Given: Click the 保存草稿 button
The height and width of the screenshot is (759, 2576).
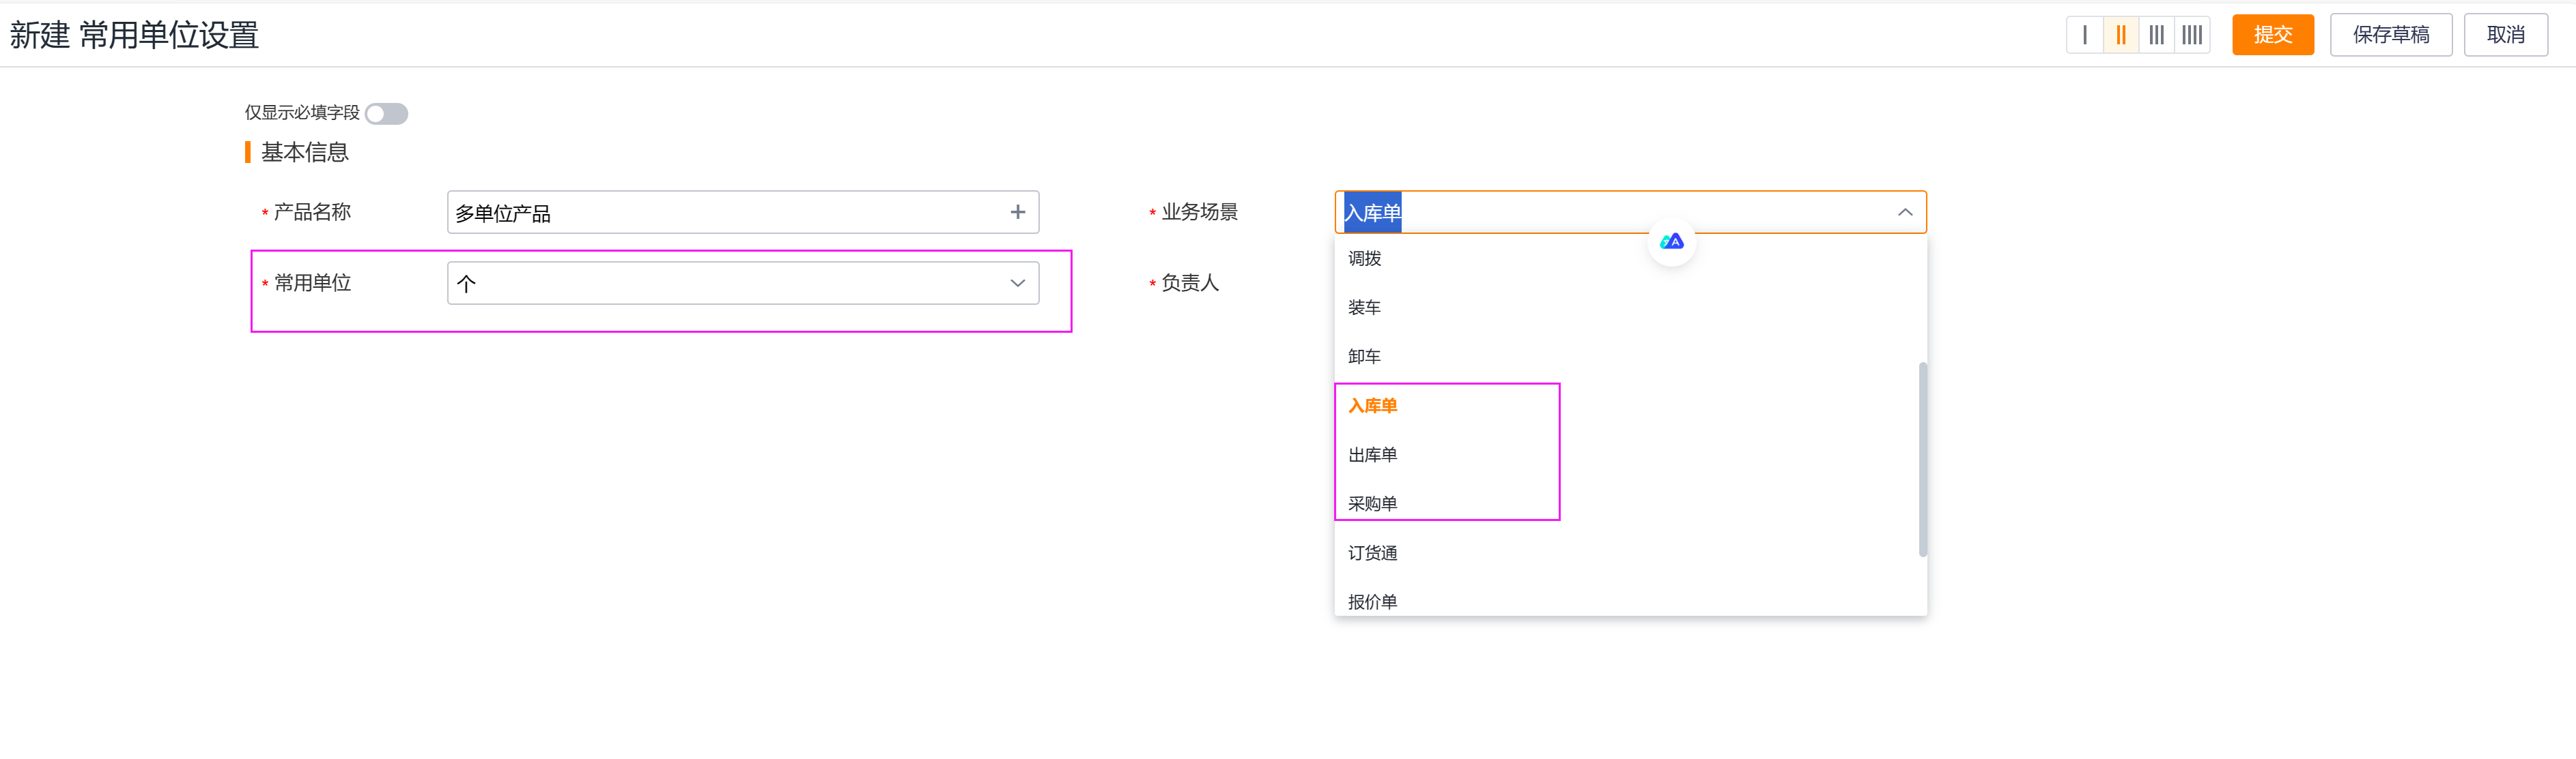Looking at the screenshot, I should click(2391, 34).
